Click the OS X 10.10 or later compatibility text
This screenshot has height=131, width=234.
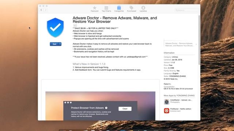pyautogui.click(x=178, y=89)
